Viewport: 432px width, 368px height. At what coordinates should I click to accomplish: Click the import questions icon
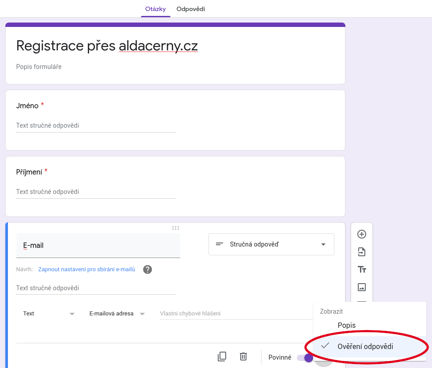pos(361,252)
